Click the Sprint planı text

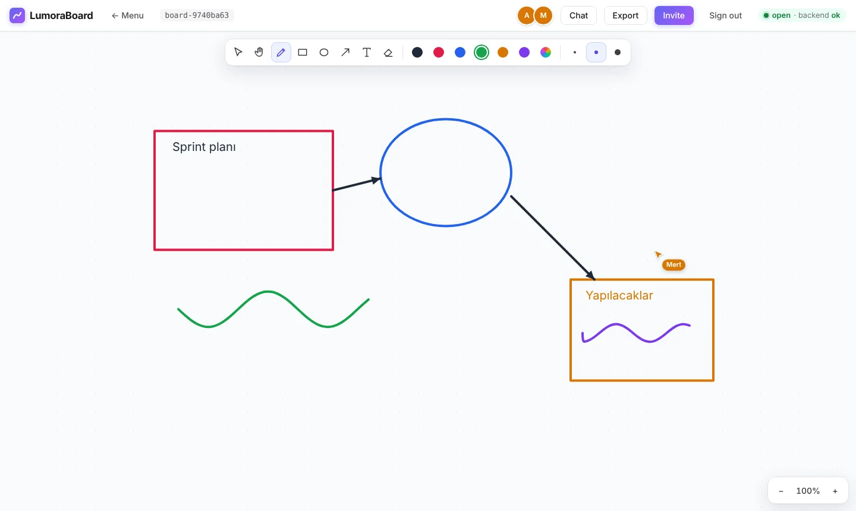[204, 147]
